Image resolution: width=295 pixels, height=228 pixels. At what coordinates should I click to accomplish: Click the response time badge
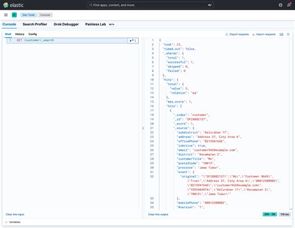[284, 214]
